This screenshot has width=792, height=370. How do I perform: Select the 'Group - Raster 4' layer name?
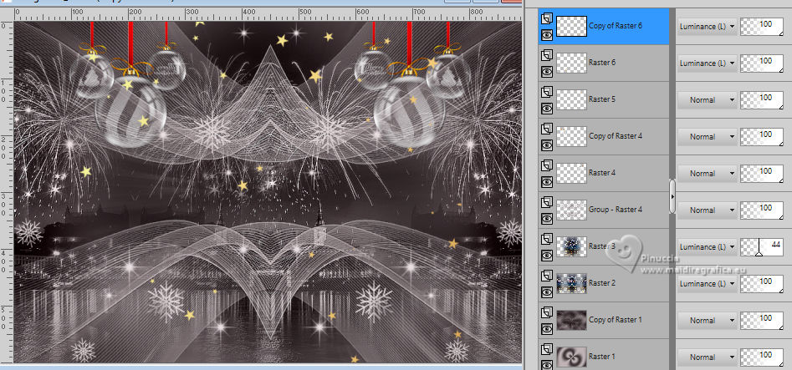(616, 210)
